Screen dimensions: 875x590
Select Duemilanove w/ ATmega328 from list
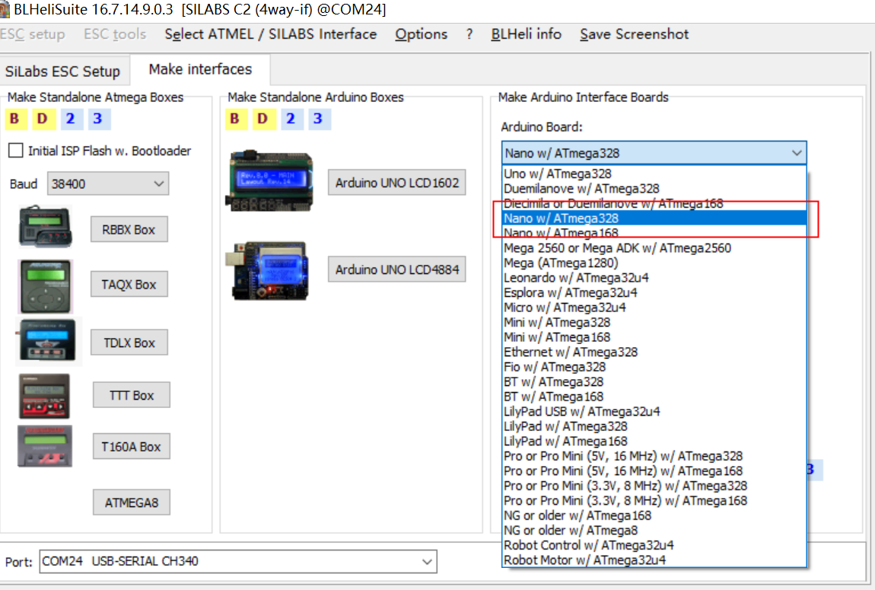click(654, 189)
